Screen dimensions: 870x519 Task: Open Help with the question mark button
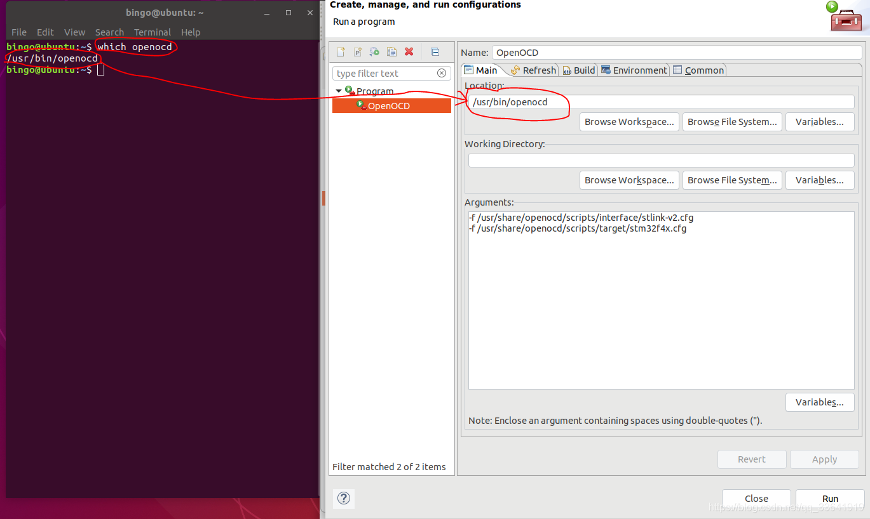(x=344, y=498)
